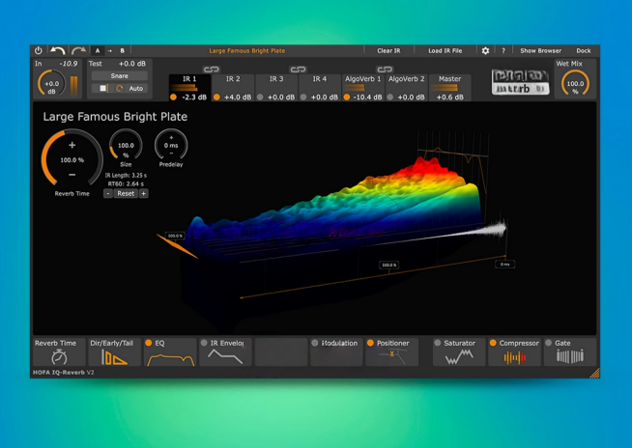Viewport: 632px width, 448px height.
Task: Click minus button left of Reset
Action: pyautogui.click(x=107, y=194)
